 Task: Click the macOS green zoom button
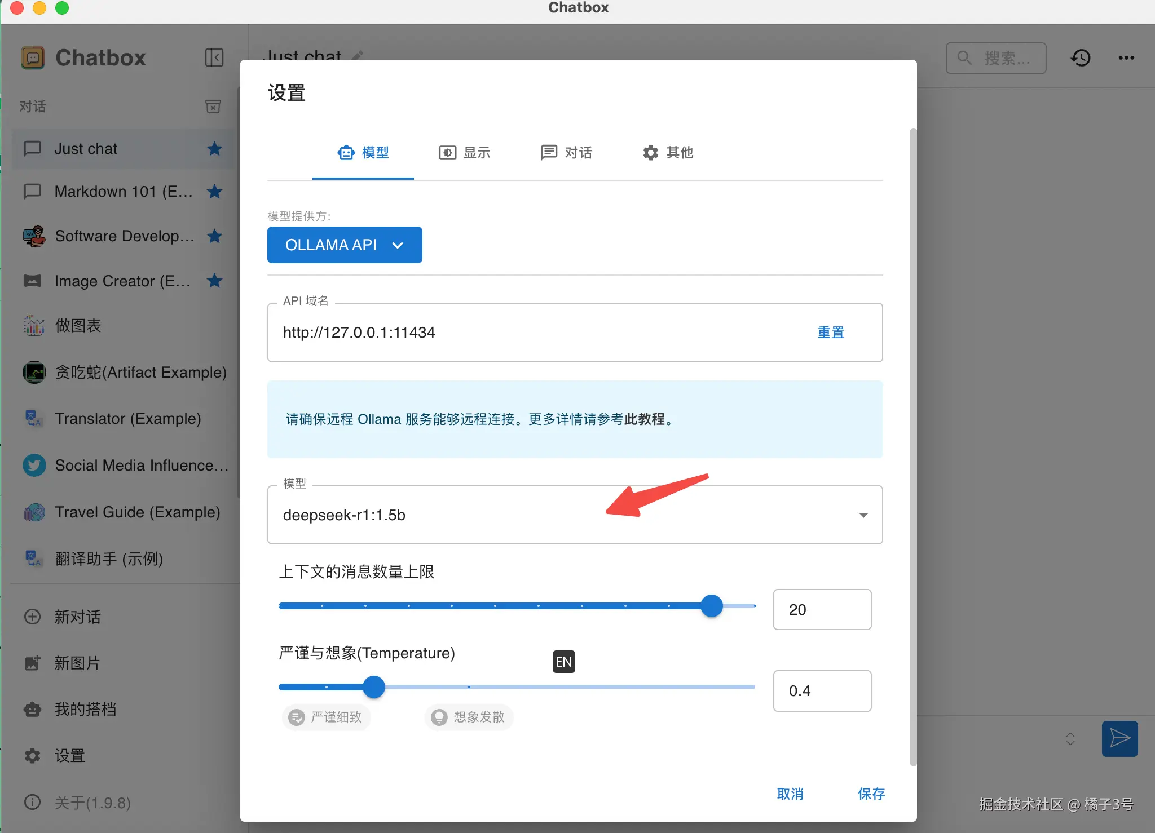pyautogui.click(x=62, y=7)
